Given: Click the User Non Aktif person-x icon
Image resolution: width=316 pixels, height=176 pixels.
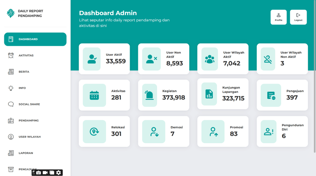Looking at the screenshot, I should (151, 59).
